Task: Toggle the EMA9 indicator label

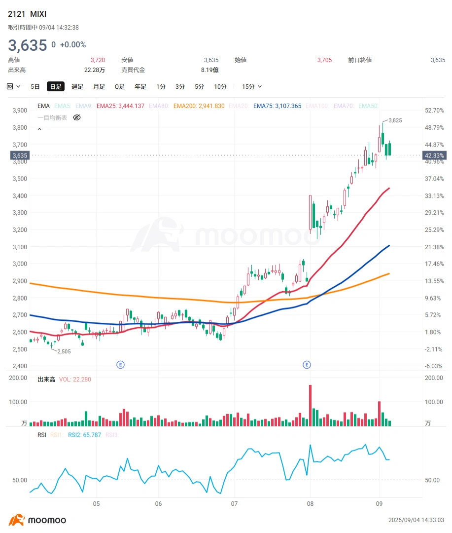Action: (x=84, y=106)
